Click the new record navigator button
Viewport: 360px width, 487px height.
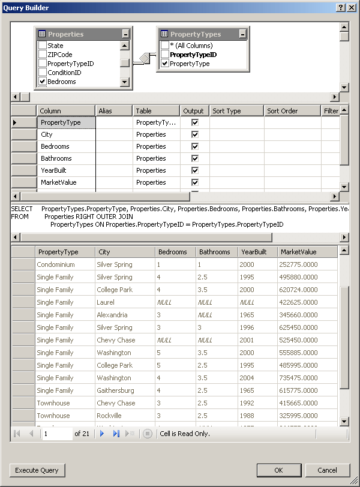pos(130,434)
